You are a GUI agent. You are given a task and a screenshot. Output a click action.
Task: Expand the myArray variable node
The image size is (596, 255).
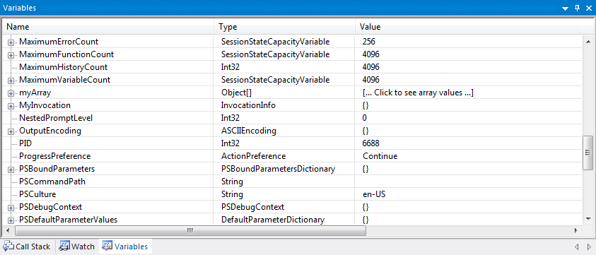11,93
